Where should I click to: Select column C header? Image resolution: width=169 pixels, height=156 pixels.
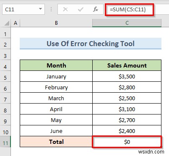pyautogui.click(x=127, y=23)
